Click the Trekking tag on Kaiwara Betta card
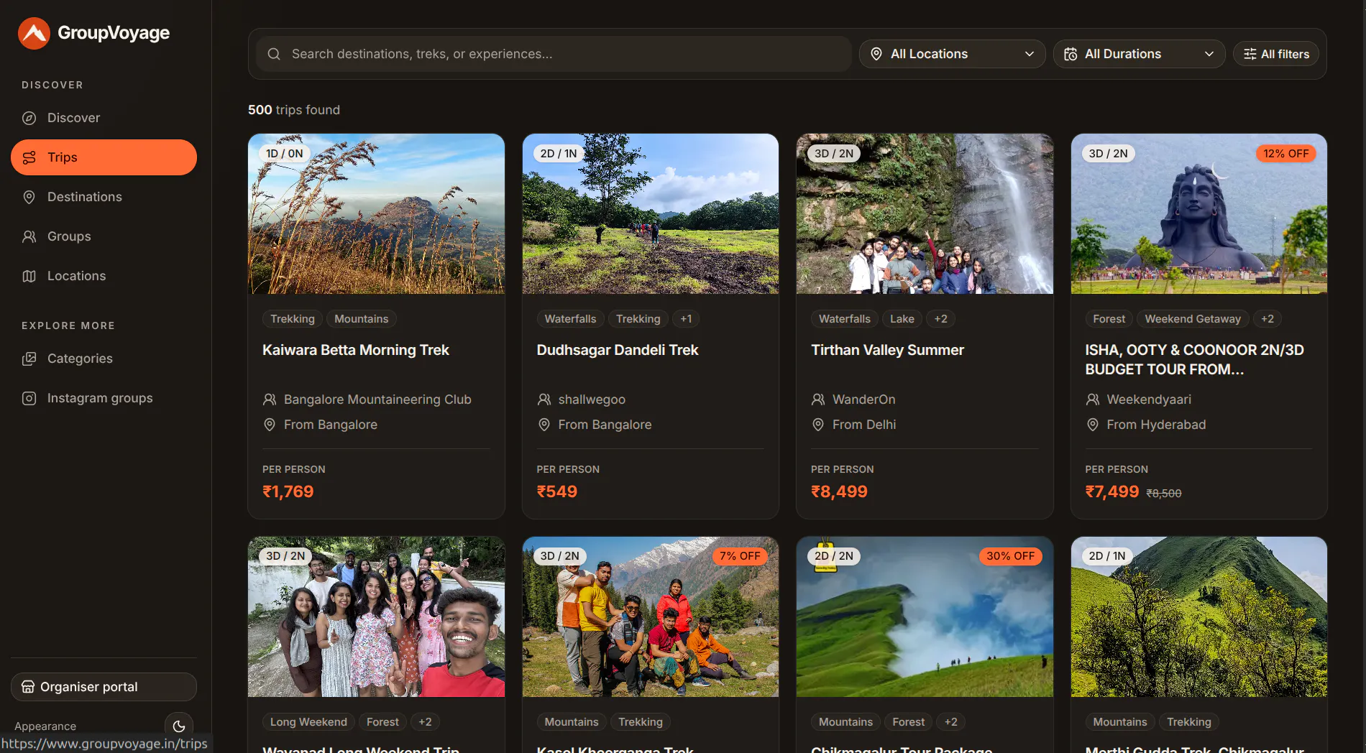The width and height of the screenshot is (1366, 753). pos(293,319)
